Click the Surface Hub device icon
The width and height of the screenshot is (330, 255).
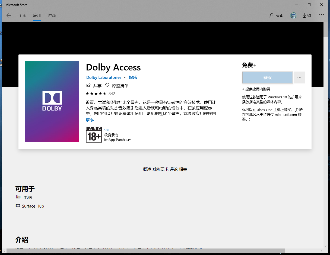18,206
